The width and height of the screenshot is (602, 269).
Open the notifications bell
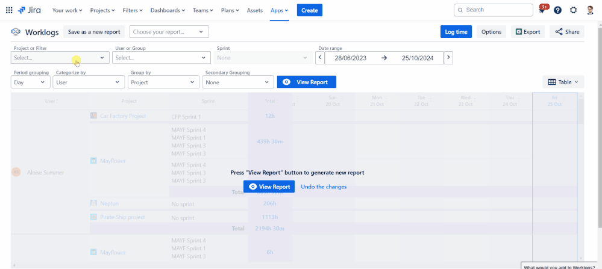point(542,10)
